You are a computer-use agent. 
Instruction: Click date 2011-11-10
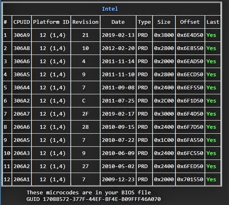point(118,75)
